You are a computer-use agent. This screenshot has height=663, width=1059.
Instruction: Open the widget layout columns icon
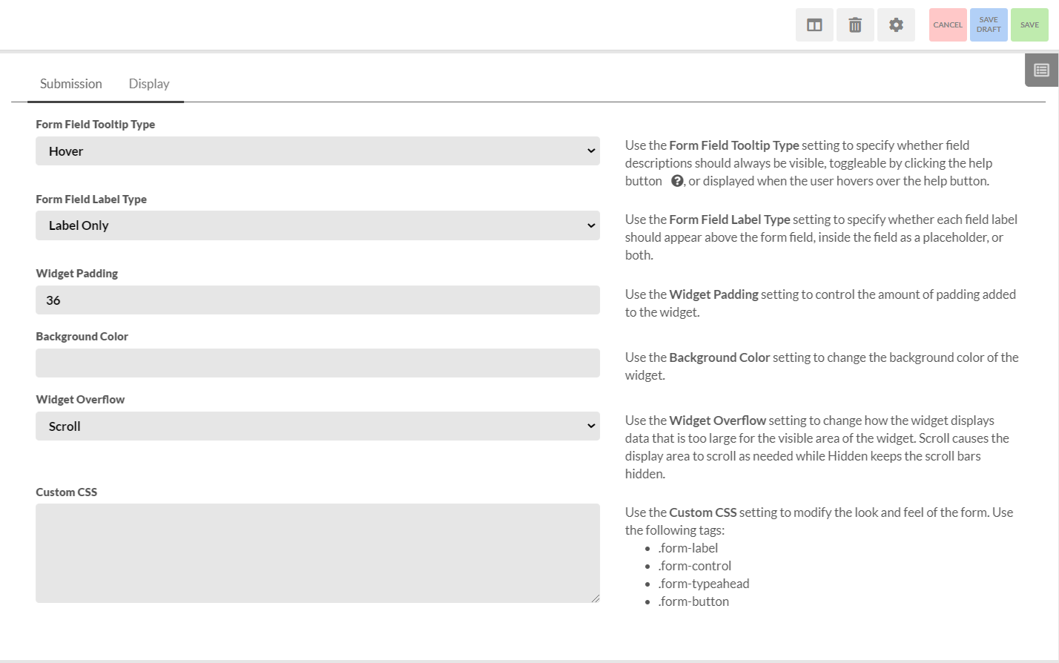(x=814, y=24)
